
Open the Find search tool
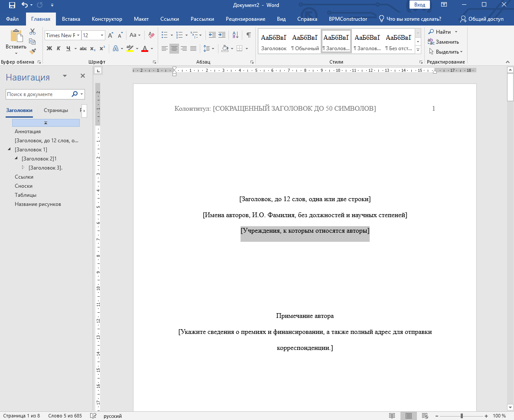440,32
